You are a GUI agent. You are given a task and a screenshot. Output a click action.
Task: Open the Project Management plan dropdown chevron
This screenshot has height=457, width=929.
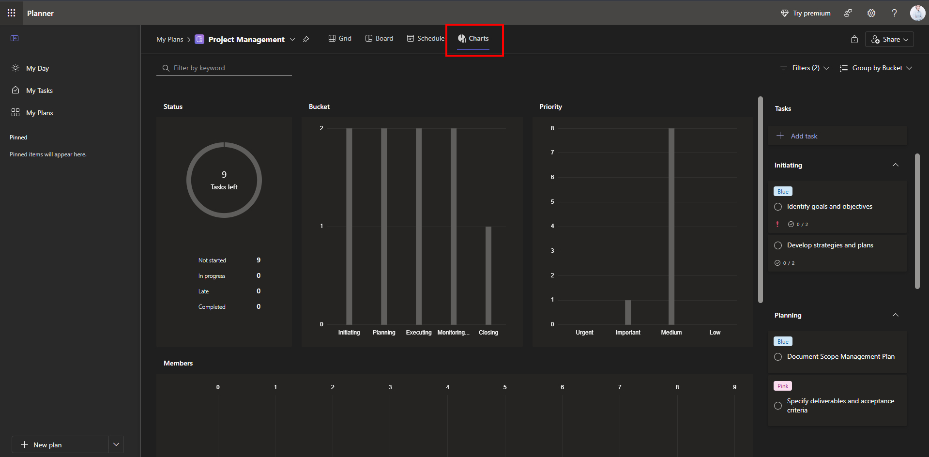pos(292,39)
